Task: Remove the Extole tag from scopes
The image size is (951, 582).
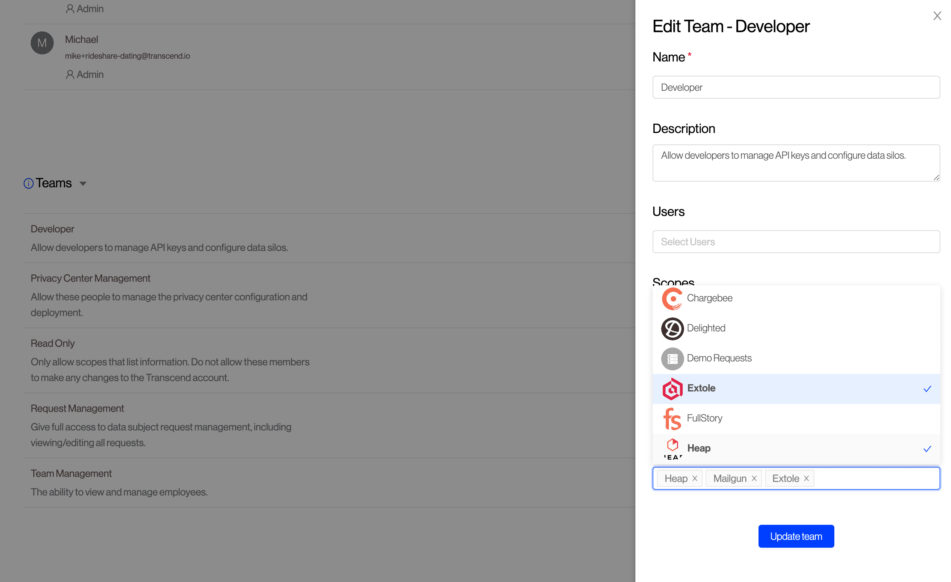Action: click(x=806, y=478)
